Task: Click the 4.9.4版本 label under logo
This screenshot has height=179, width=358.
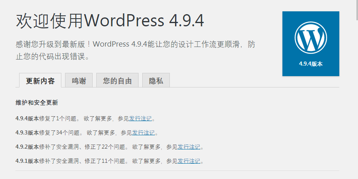Action: [311, 64]
